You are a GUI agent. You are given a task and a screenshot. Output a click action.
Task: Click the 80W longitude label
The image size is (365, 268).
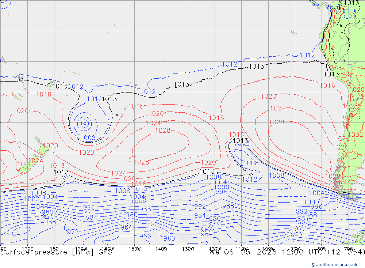click(322, 249)
